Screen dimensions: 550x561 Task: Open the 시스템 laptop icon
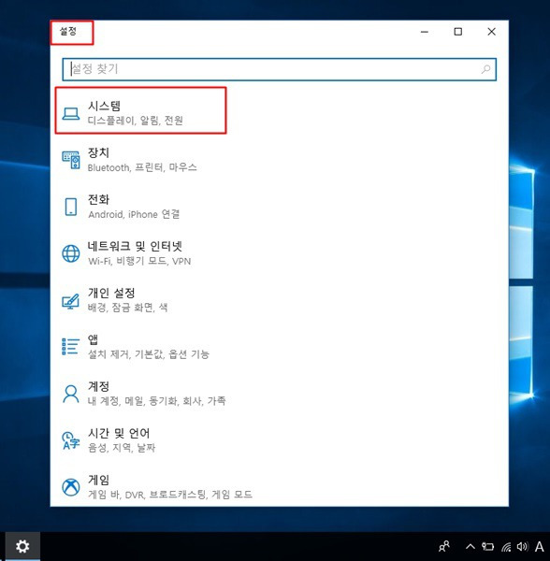71,113
